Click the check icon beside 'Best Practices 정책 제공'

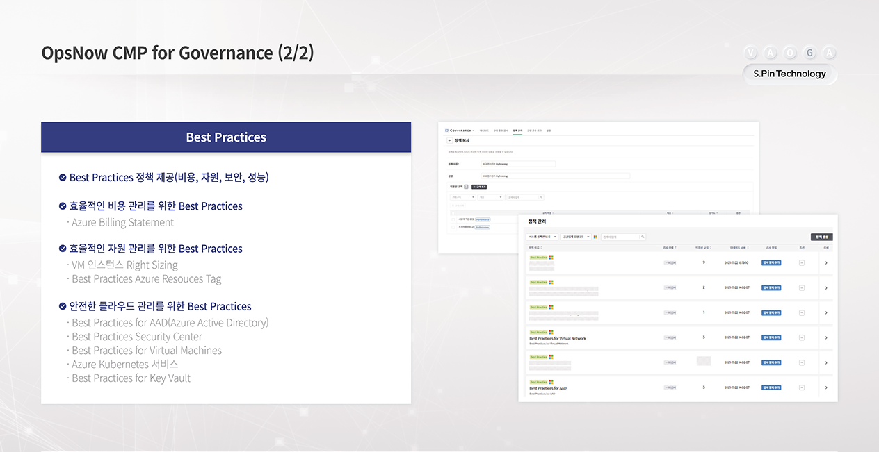click(63, 178)
